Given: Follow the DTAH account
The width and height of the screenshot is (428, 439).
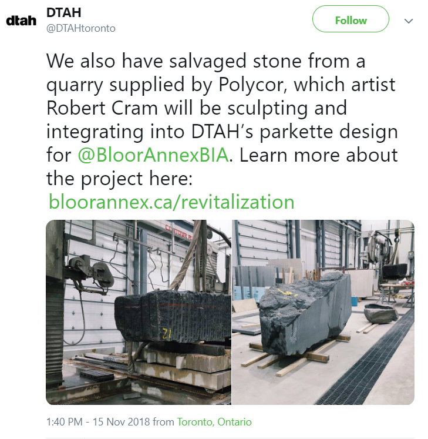Looking at the screenshot, I should tap(351, 20).
